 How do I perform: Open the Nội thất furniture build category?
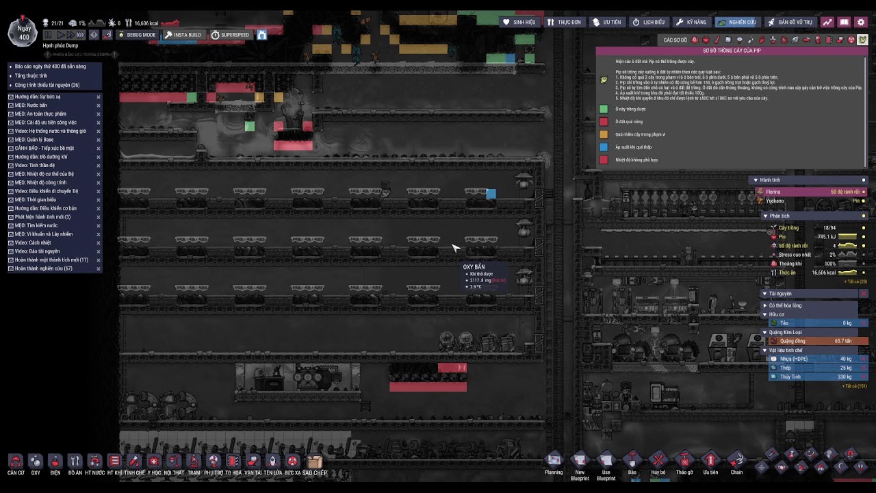pyautogui.click(x=174, y=462)
